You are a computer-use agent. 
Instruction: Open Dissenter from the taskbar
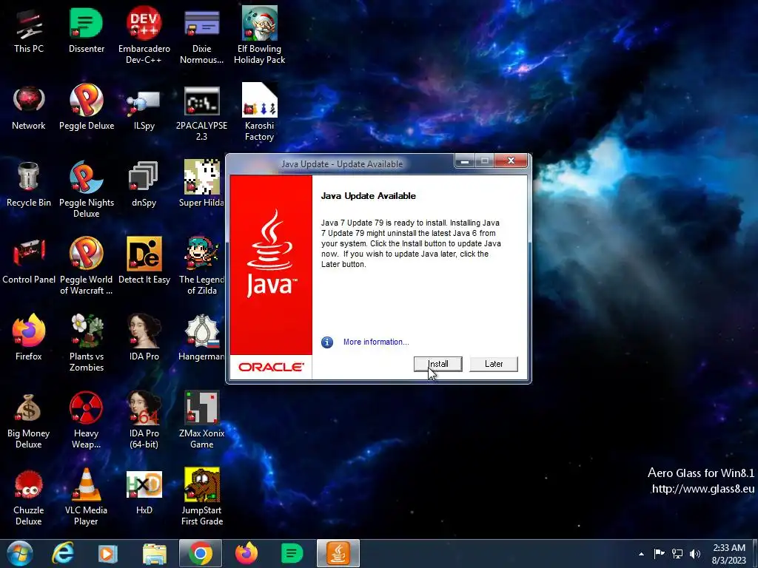pos(292,553)
